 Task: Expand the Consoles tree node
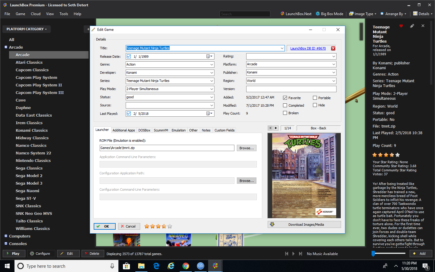pos(6,244)
